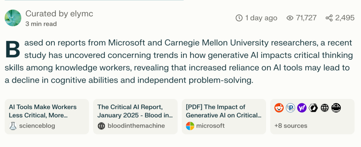Open The Critical AI Report source card
Image resolution: width=361 pixels, height=147 pixels.
[x=135, y=111]
